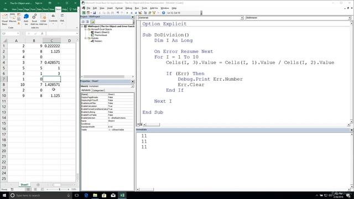354x199 pixels.
Task: Open the VBA Debug menu
Action: 129,8
